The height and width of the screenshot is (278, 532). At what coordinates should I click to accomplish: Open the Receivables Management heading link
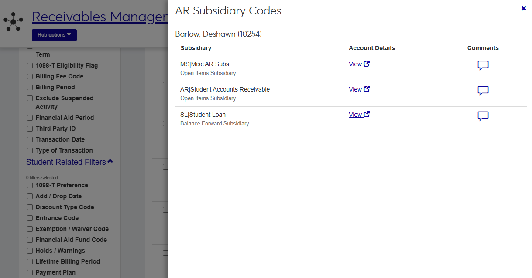click(100, 17)
